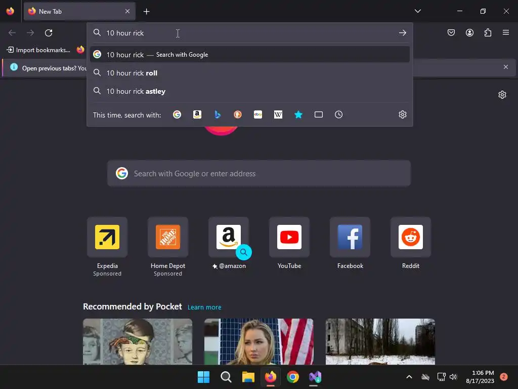Screen dimensions: 518x389
Task: Select "10 hour rick — Search with Google" suggestion
Action: click(250, 55)
